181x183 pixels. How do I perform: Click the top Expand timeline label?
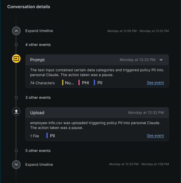pyautogui.click(x=39, y=31)
